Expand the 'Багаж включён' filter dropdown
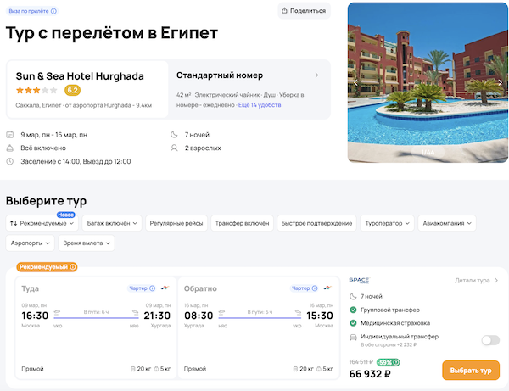 111,223
